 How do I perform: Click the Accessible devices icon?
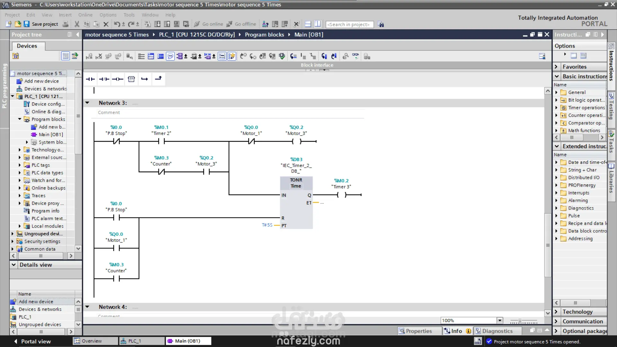pos(265,24)
